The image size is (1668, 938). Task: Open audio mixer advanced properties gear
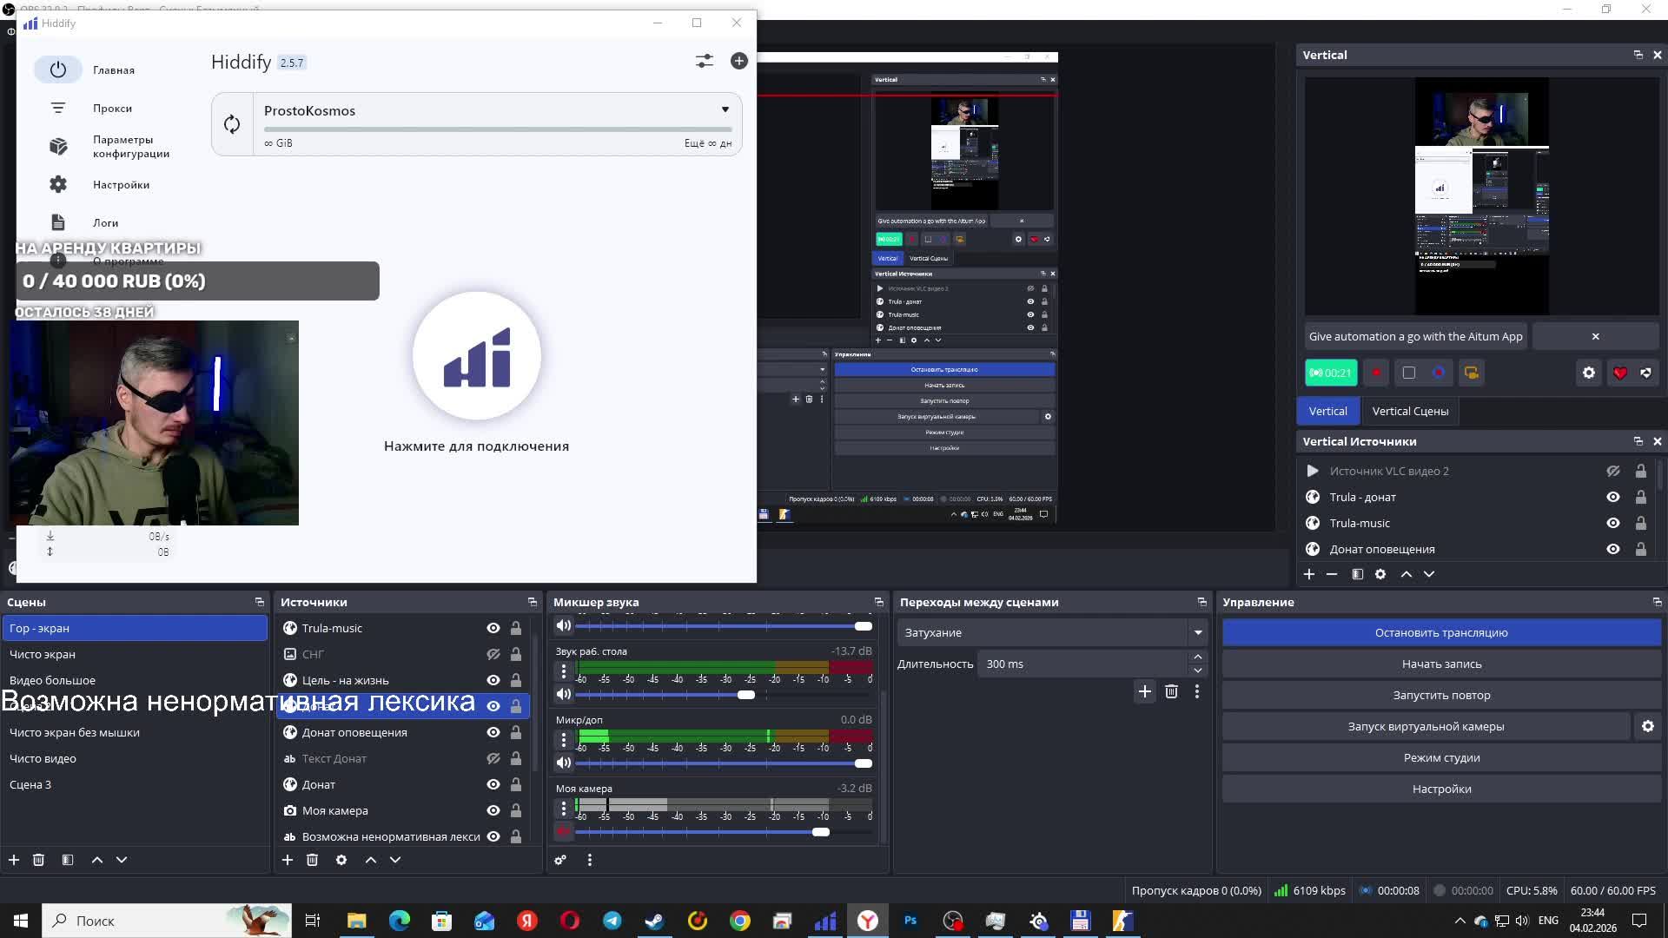560,860
